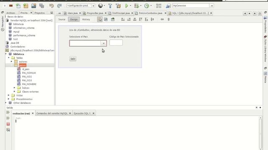The width and height of the screenshot is (268, 150).
Task: Click the Preview Design icon
Action: pyautogui.click(x=113, y=20)
